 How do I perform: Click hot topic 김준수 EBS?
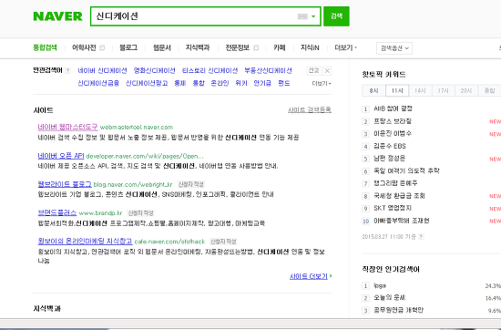390,146
